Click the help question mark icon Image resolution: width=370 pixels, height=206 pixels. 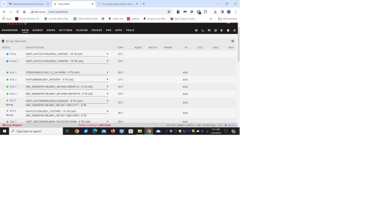228,30
